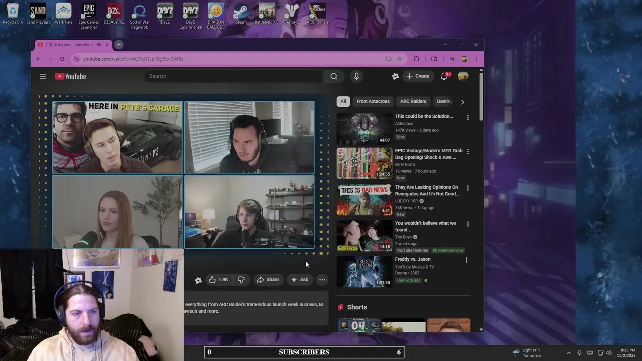The image size is (642, 361).
Task: Open more actions under the video
Action: [x=322, y=280]
